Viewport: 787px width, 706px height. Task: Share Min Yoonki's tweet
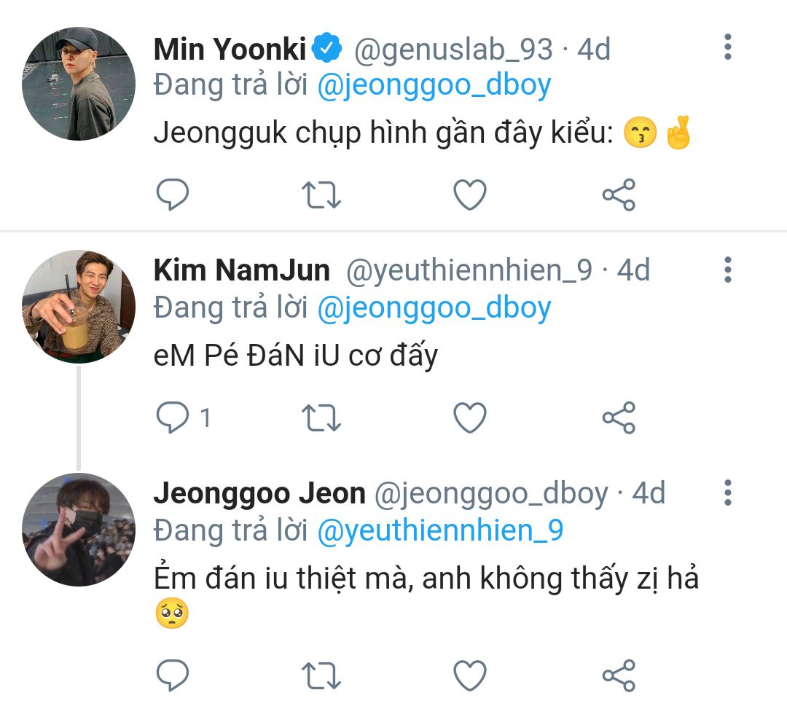point(619,195)
